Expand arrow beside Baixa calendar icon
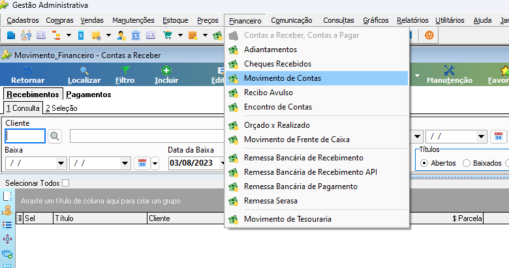The height and width of the screenshot is (268, 509). pyautogui.click(x=155, y=163)
